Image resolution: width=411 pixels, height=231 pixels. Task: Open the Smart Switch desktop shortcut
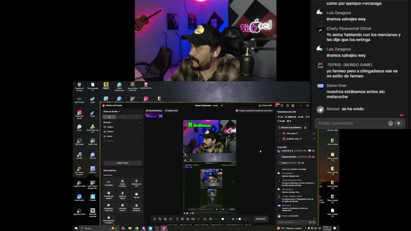[x=79, y=198]
